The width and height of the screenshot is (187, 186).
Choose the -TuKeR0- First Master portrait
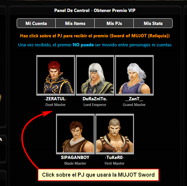click(115, 134)
